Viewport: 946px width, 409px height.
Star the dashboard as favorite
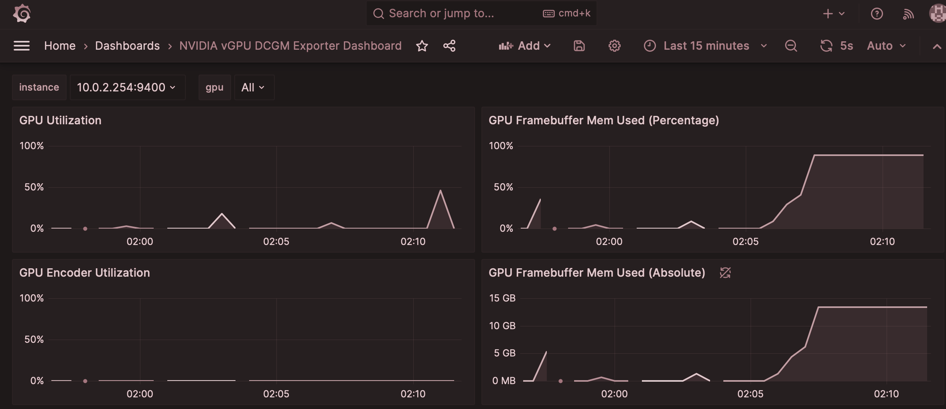pyautogui.click(x=422, y=46)
